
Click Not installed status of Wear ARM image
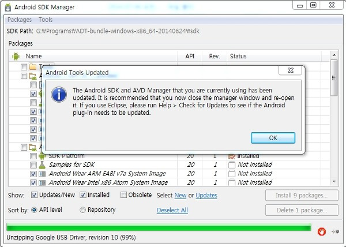(x=255, y=174)
